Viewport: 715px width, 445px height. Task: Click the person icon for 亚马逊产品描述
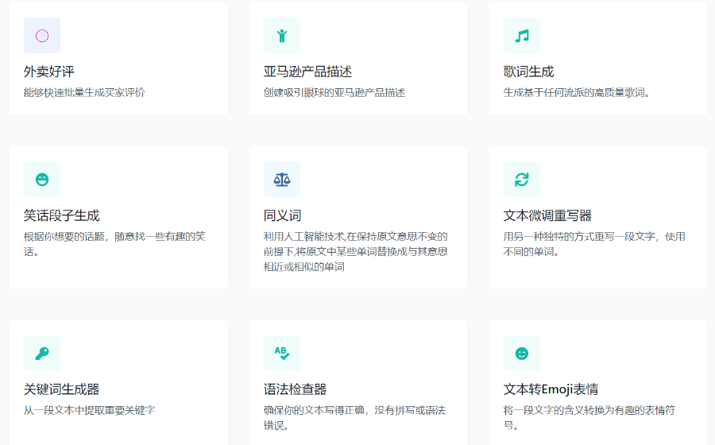coord(282,36)
